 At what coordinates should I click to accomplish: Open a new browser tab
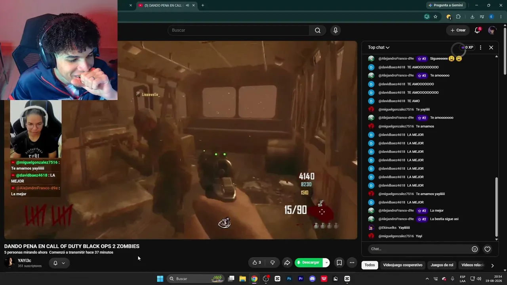[x=203, y=6]
